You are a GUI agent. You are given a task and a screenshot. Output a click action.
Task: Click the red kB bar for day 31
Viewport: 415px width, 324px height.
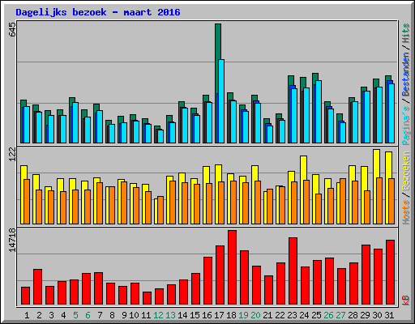click(390, 272)
